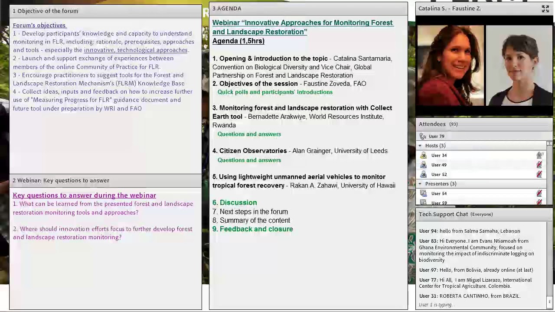Image resolution: width=555 pixels, height=312 pixels.
Task: Unmute User 49's microphone
Action: (539, 165)
